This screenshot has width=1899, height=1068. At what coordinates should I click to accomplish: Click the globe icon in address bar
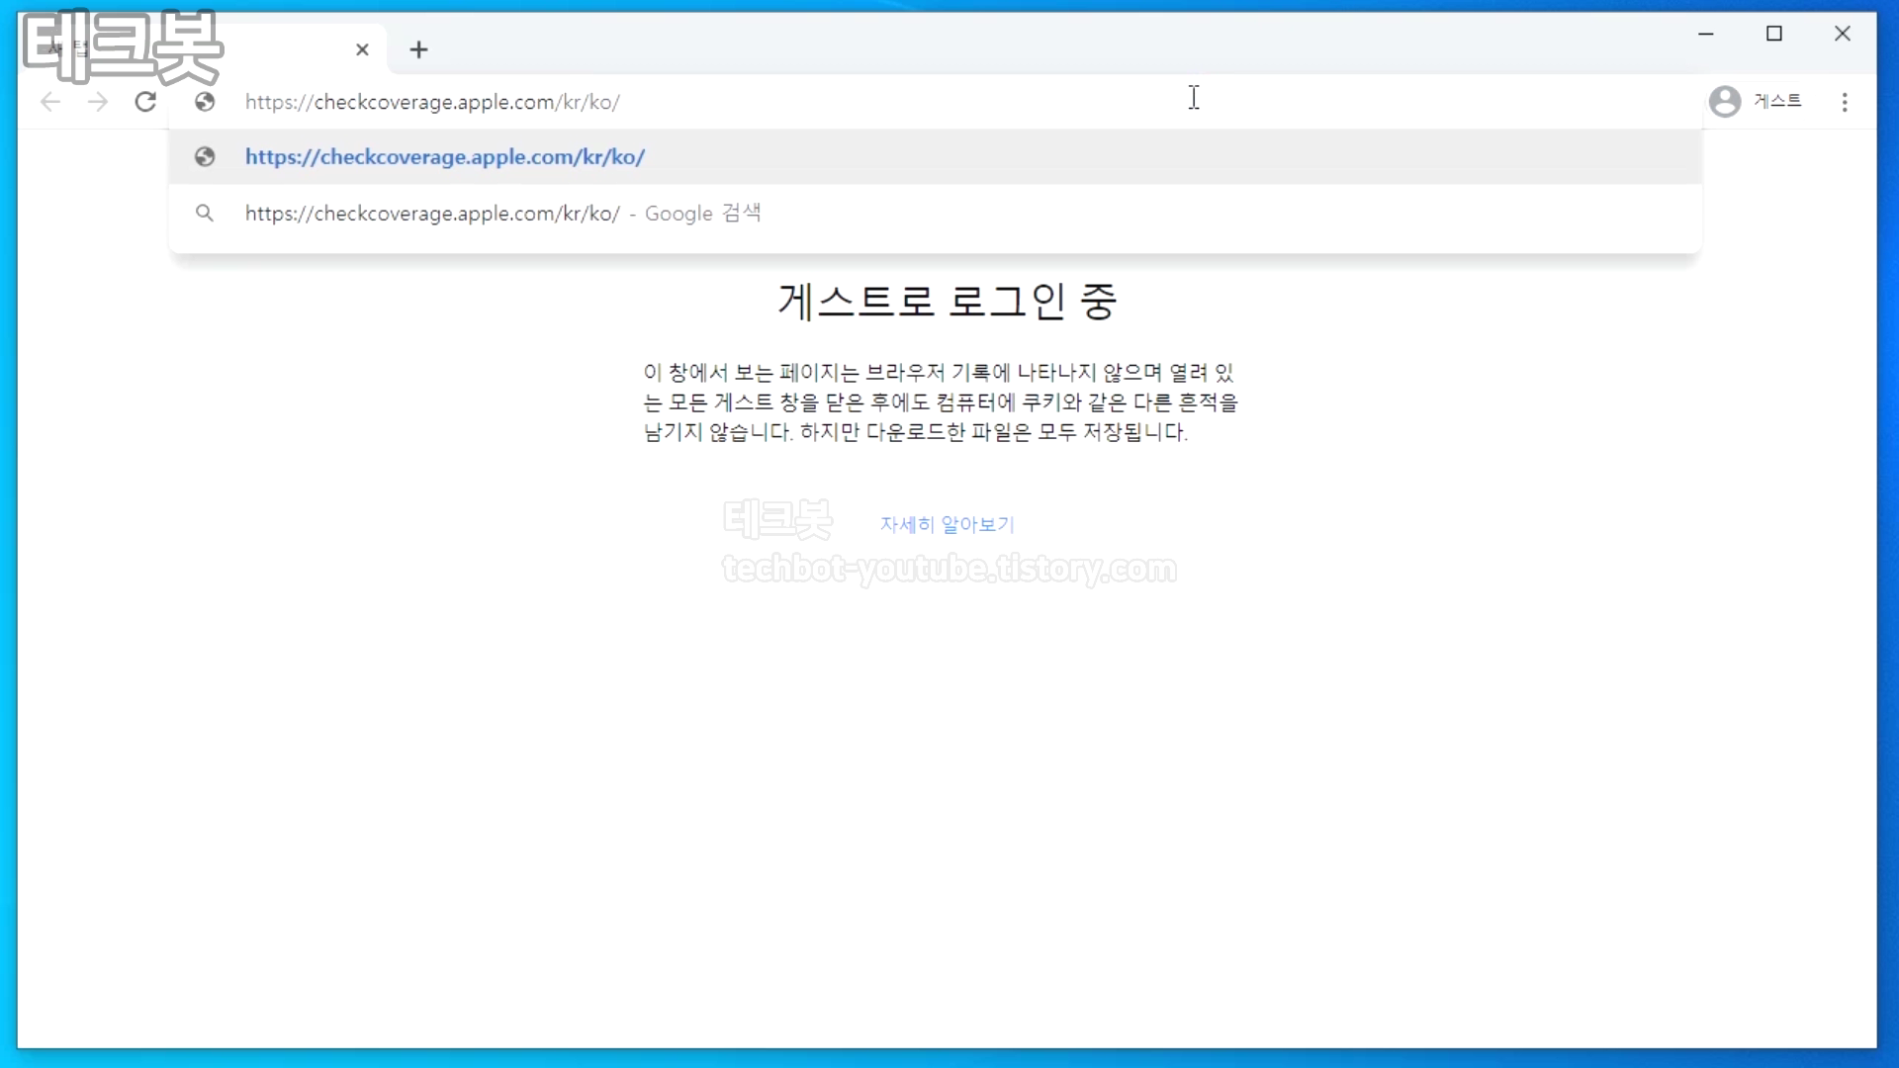point(205,102)
